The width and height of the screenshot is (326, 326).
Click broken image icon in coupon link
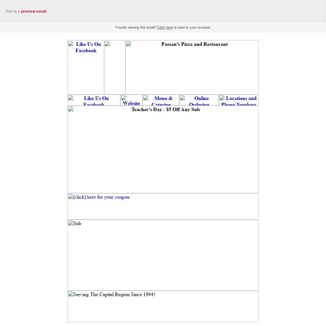(x=71, y=197)
